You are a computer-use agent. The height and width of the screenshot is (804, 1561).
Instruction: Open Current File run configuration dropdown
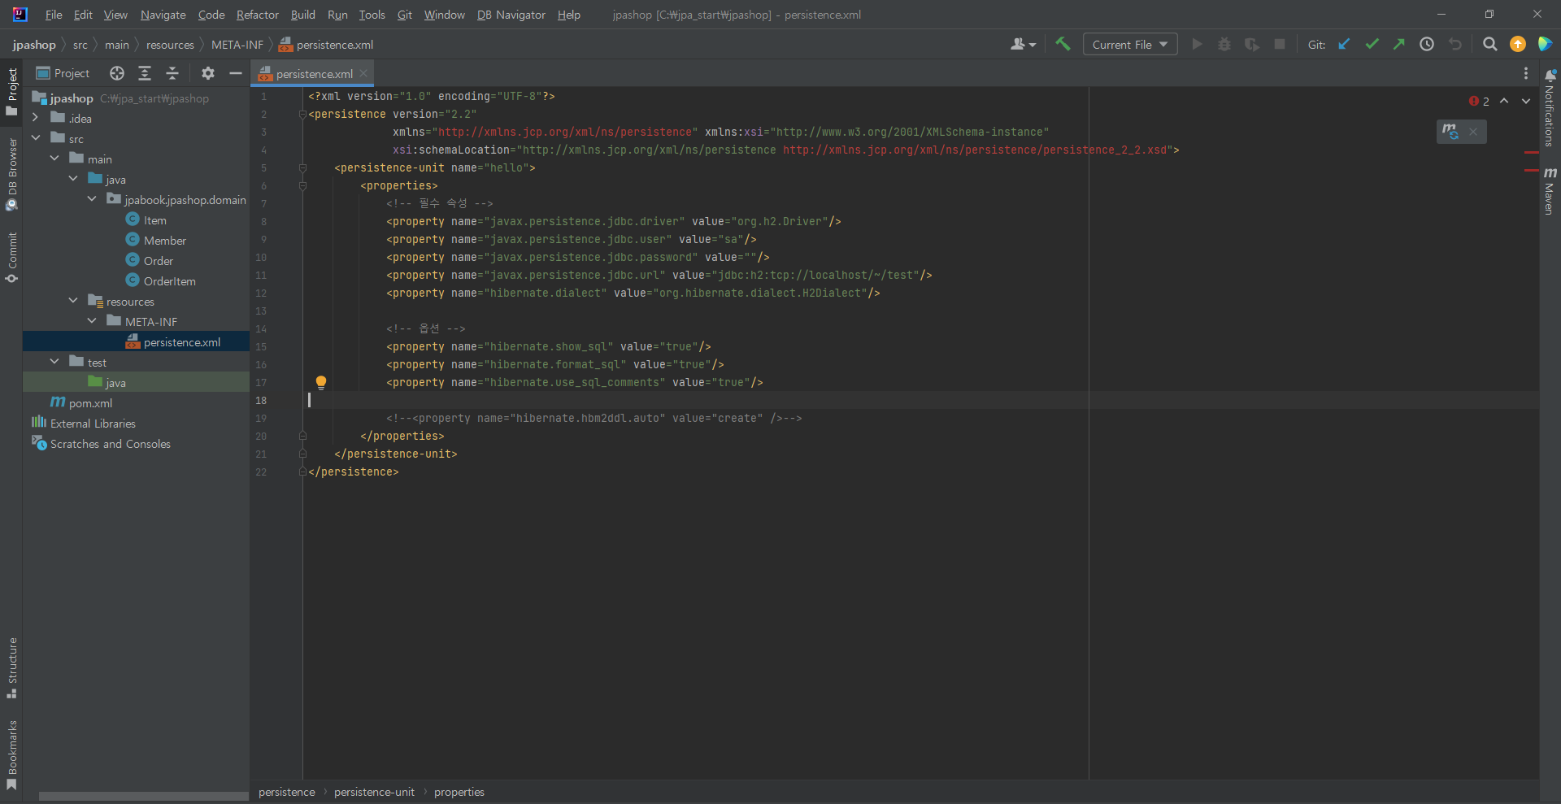tap(1130, 44)
